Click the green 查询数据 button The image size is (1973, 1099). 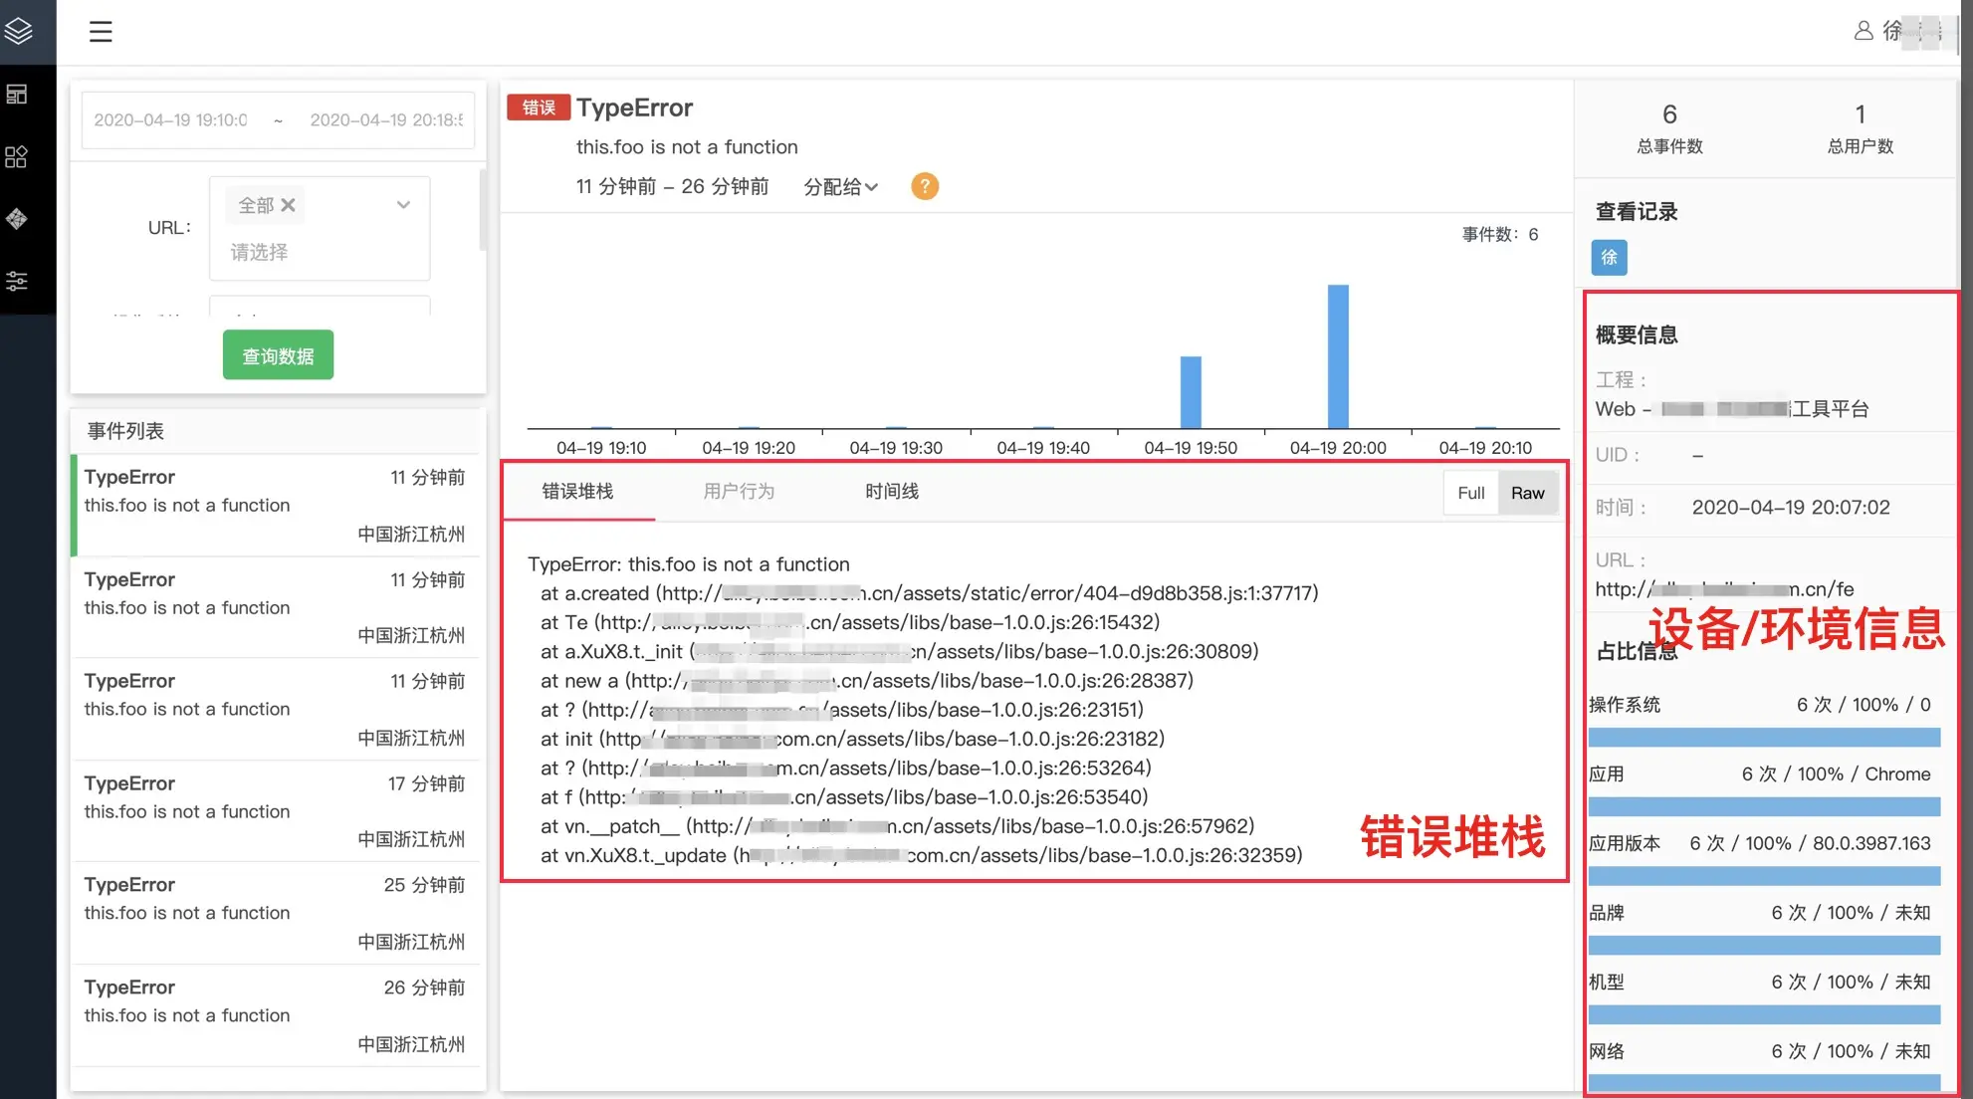point(278,355)
